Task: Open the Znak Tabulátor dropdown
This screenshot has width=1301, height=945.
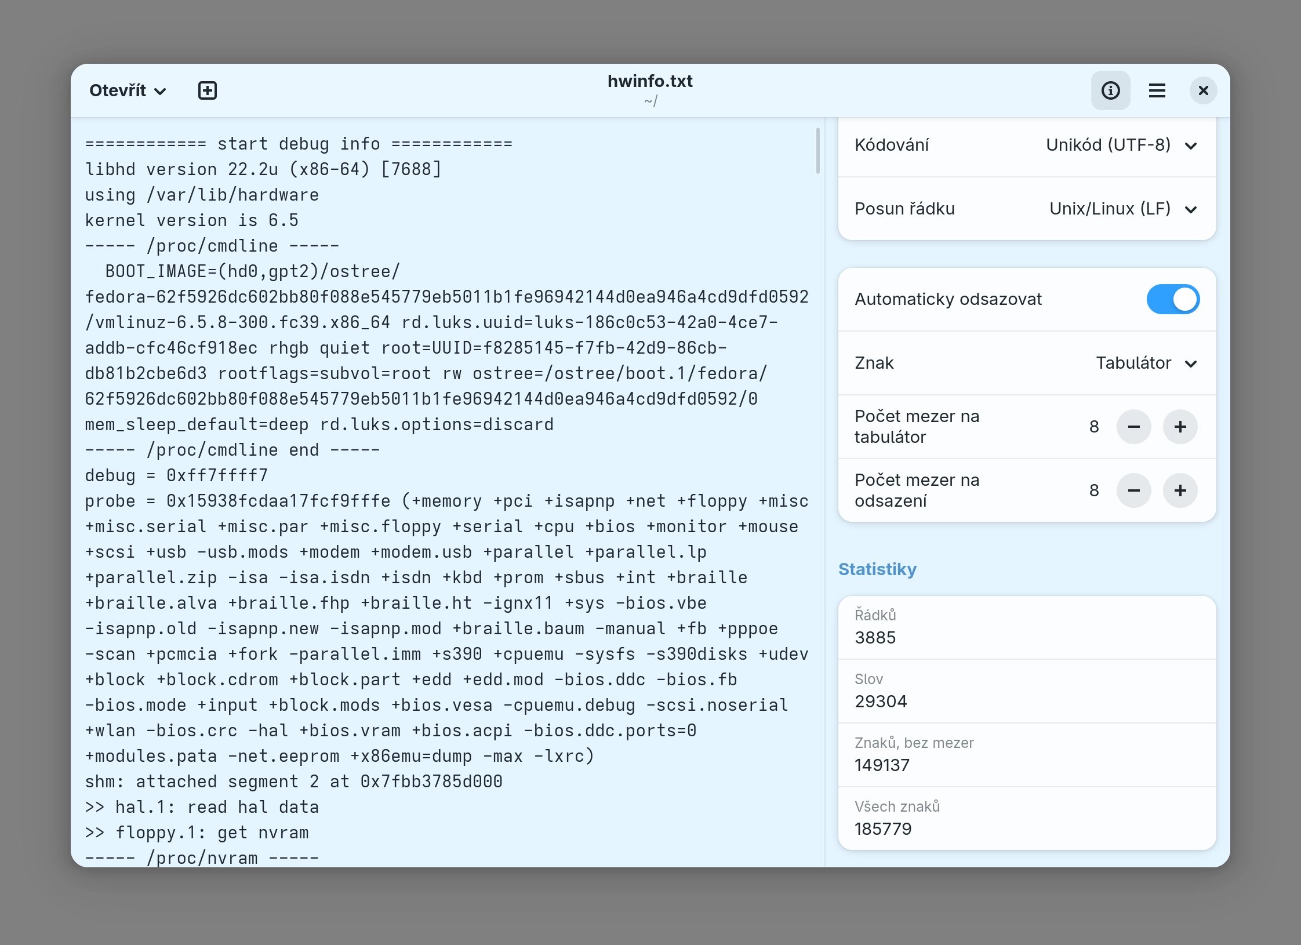Action: 1145,363
